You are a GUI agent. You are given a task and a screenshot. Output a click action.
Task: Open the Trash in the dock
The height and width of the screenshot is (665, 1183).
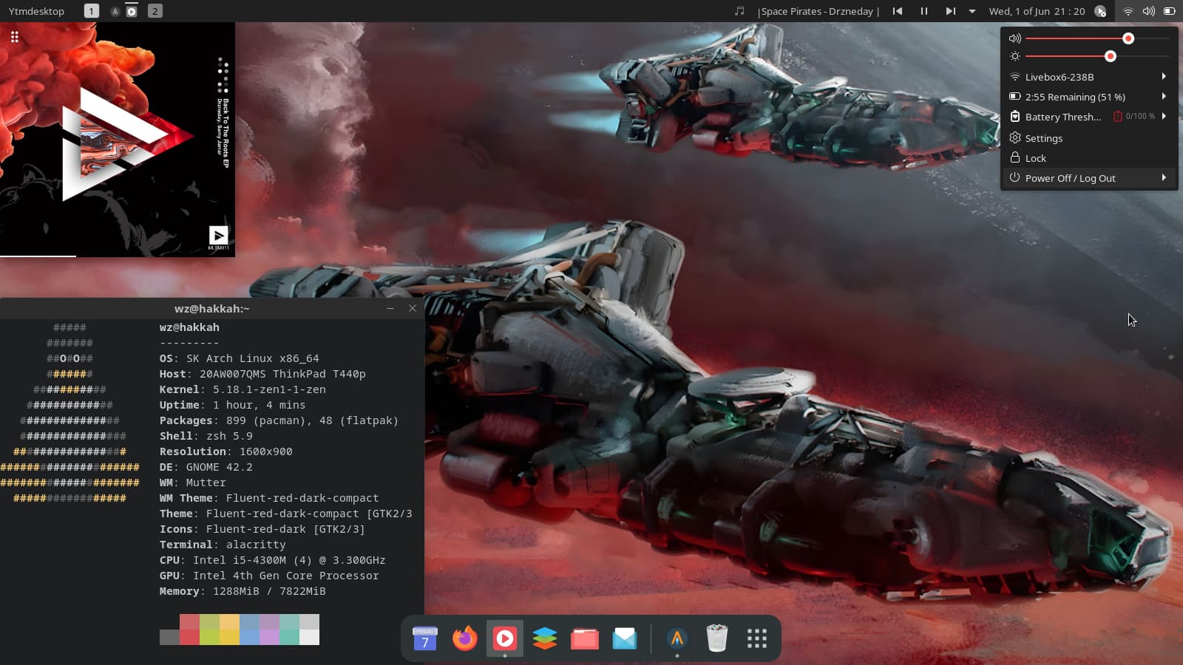(716, 638)
